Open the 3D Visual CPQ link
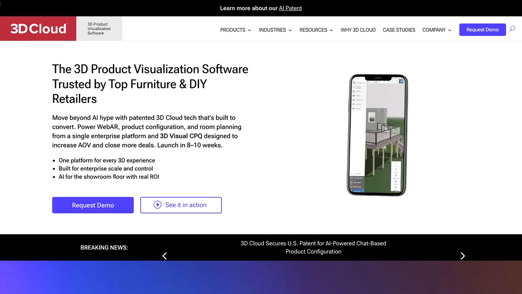Image resolution: width=522 pixels, height=294 pixels. coord(181,136)
